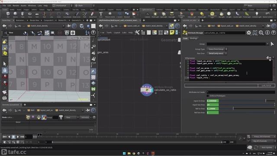The image size is (277, 156).
Task: Toggle the Auto Update button
Action: [x=267, y=147]
